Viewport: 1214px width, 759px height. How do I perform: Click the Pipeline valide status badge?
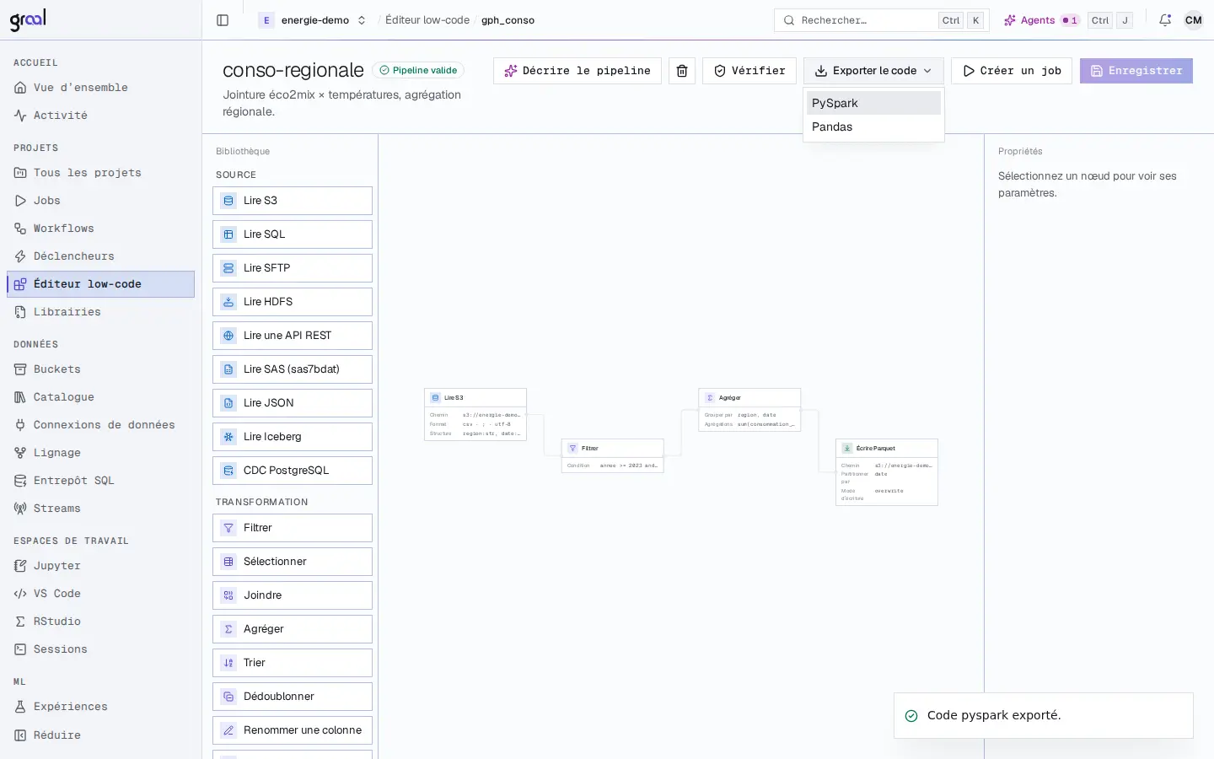pyautogui.click(x=418, y=71)
